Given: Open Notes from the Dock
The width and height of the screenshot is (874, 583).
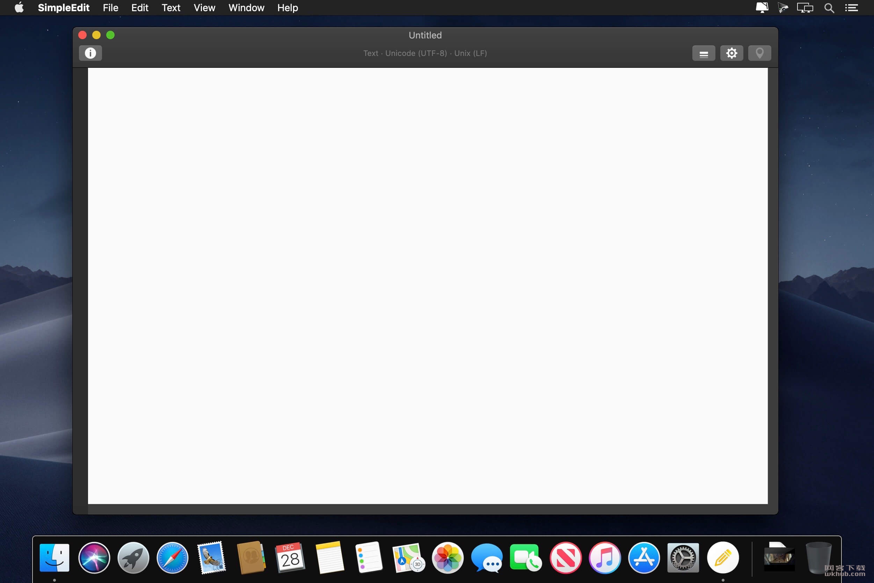Looking at the screenshot, I should [x=330, y=558].
